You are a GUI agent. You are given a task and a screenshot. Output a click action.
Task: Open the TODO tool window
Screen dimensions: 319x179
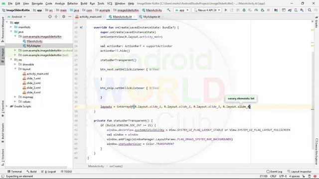(x=66, y=172)
